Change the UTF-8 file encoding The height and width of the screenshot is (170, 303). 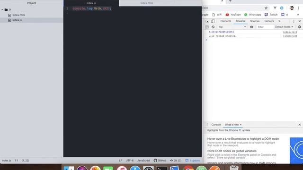point(129,161)
